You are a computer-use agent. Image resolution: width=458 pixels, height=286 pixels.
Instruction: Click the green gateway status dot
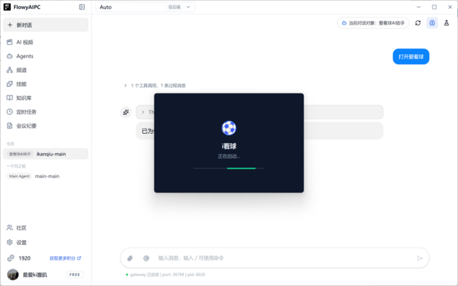coord(126,274)
